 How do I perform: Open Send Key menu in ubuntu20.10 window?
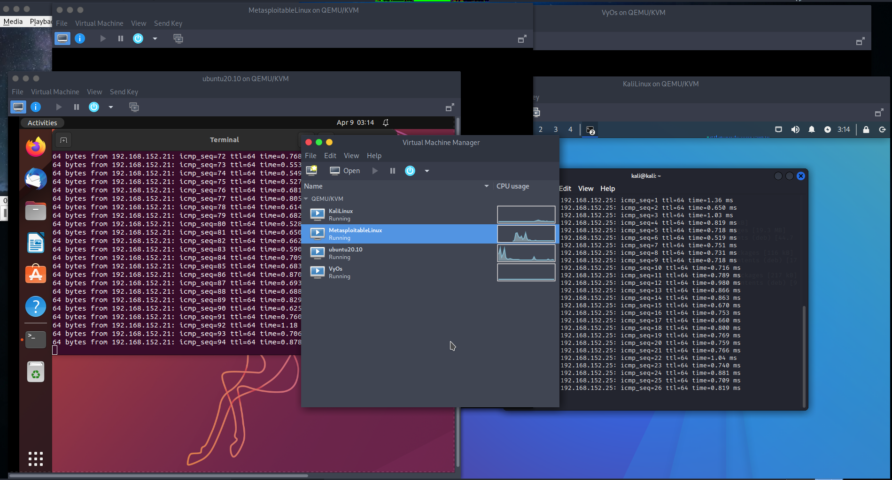tap(124, 92)
